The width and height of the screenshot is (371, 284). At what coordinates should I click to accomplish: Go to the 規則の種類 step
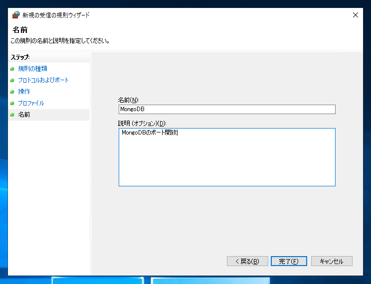(32, 69)
